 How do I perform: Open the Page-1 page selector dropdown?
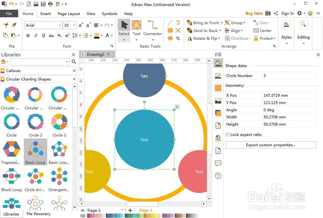[122, 210]
